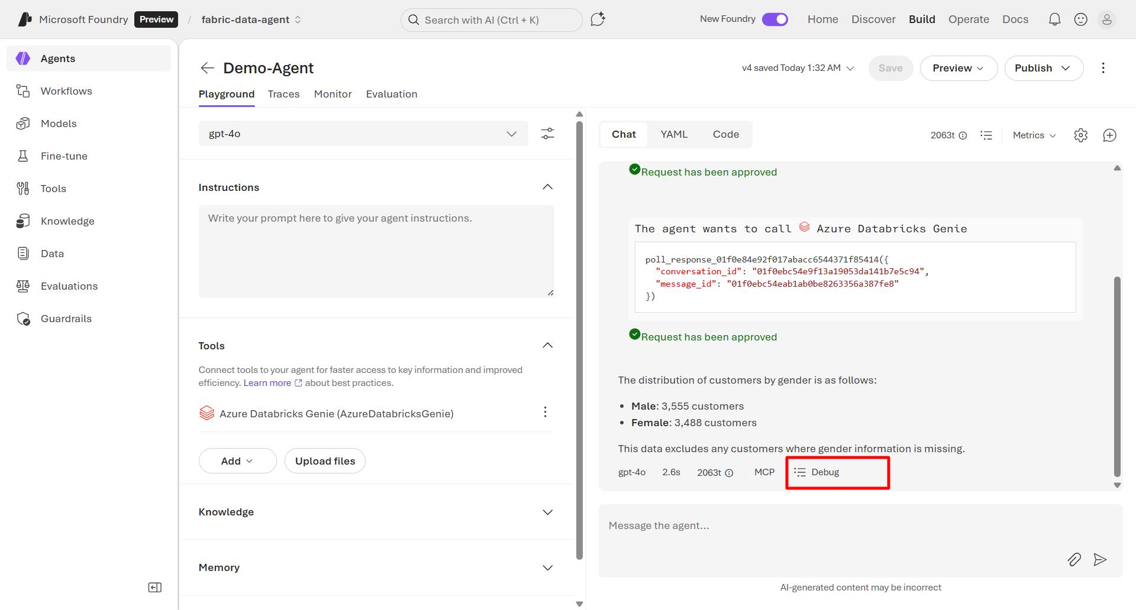The width and height of the screenshot is (1136, 610).
Task: Open the chat settings gear
Action: pos(1080,135)
